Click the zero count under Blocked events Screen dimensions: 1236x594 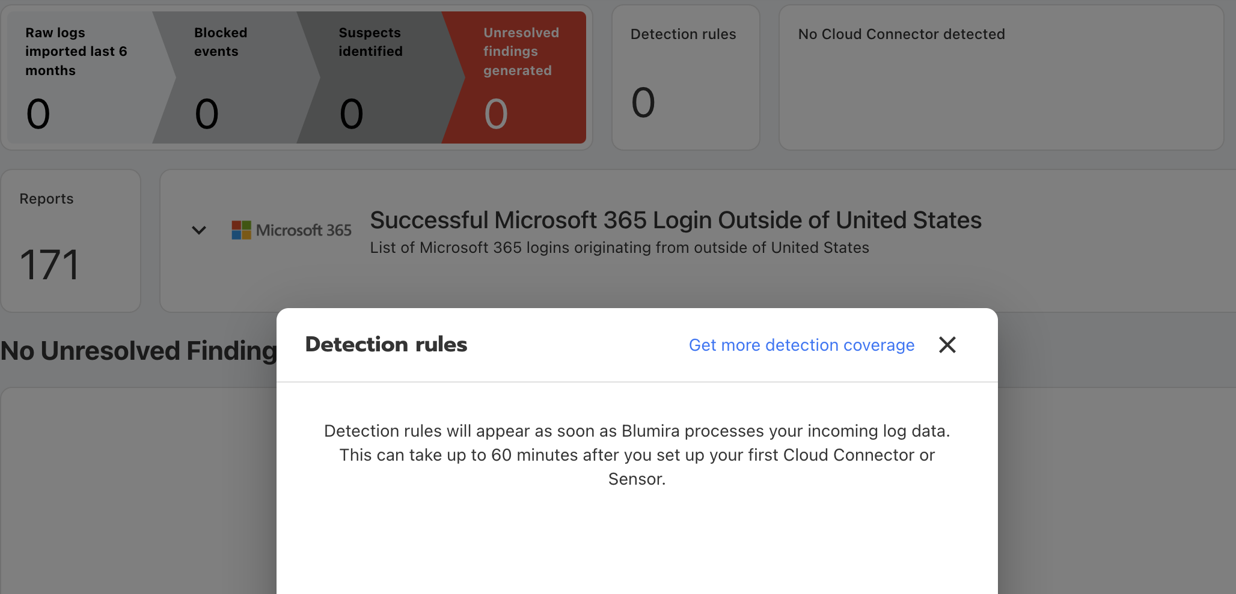[207, 114]
